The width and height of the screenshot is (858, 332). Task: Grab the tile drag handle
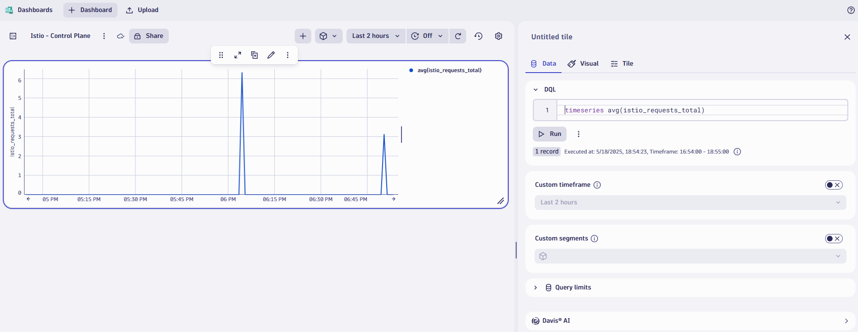221,55
